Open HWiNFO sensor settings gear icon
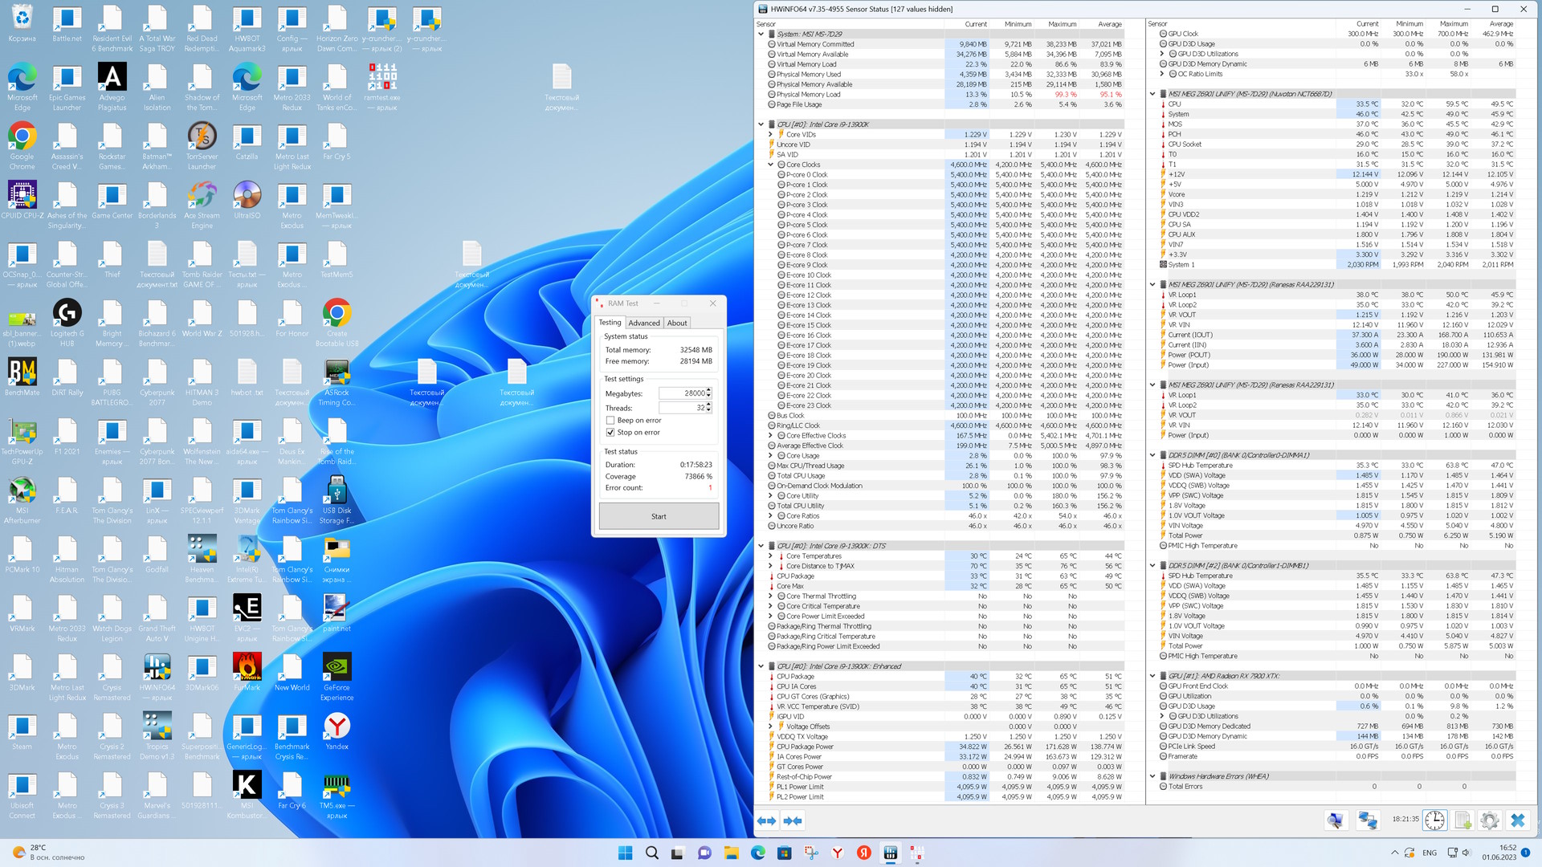 point(1489,820)
